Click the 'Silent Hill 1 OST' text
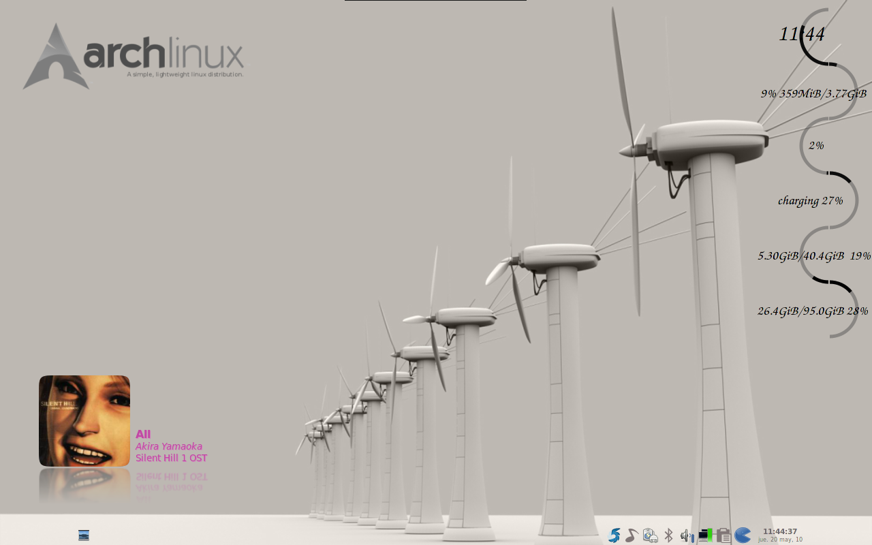Viewport: 872px width, 545px height. click(x=171, y=458)
